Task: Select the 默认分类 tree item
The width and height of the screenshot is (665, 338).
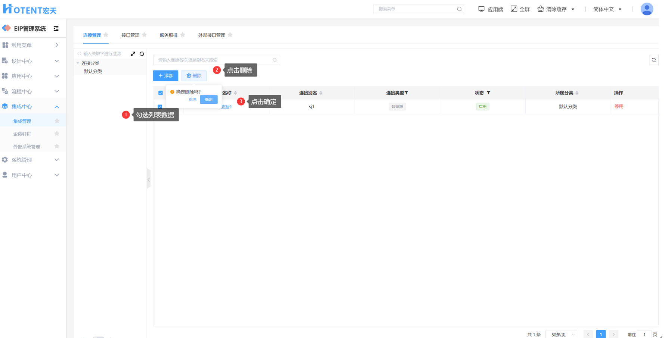Action: pos(93,71)
